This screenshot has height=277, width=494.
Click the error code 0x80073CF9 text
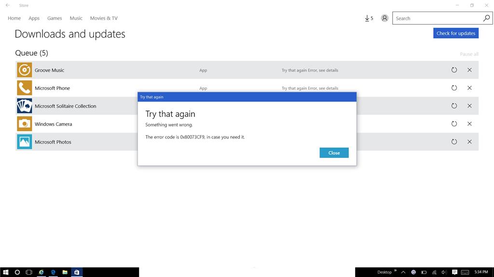(192, 137)
